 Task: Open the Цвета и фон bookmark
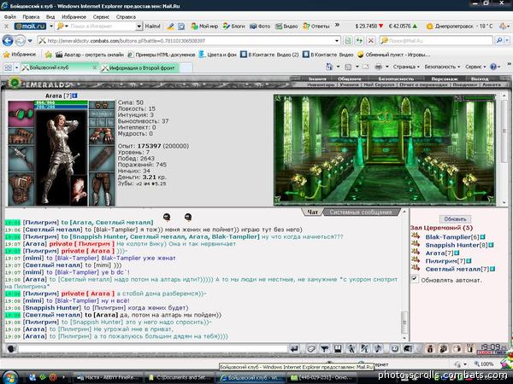[218, 55]
